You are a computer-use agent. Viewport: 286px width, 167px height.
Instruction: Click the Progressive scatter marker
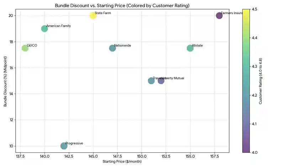tap(64, 146)
